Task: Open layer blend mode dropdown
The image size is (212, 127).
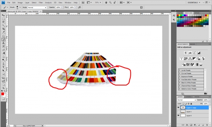Action: pyautogui.click(x=187, y=100)
